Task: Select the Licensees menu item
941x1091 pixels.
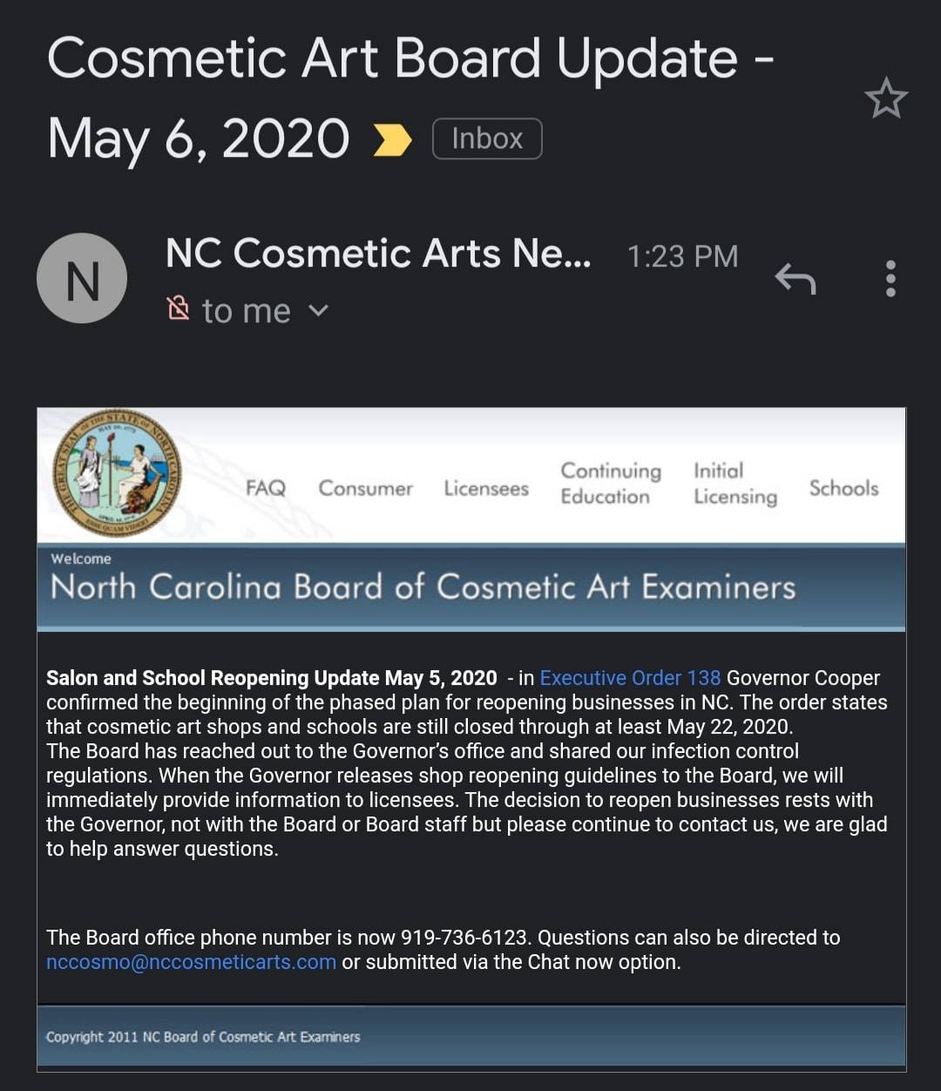Action: (x=486, y=488)
